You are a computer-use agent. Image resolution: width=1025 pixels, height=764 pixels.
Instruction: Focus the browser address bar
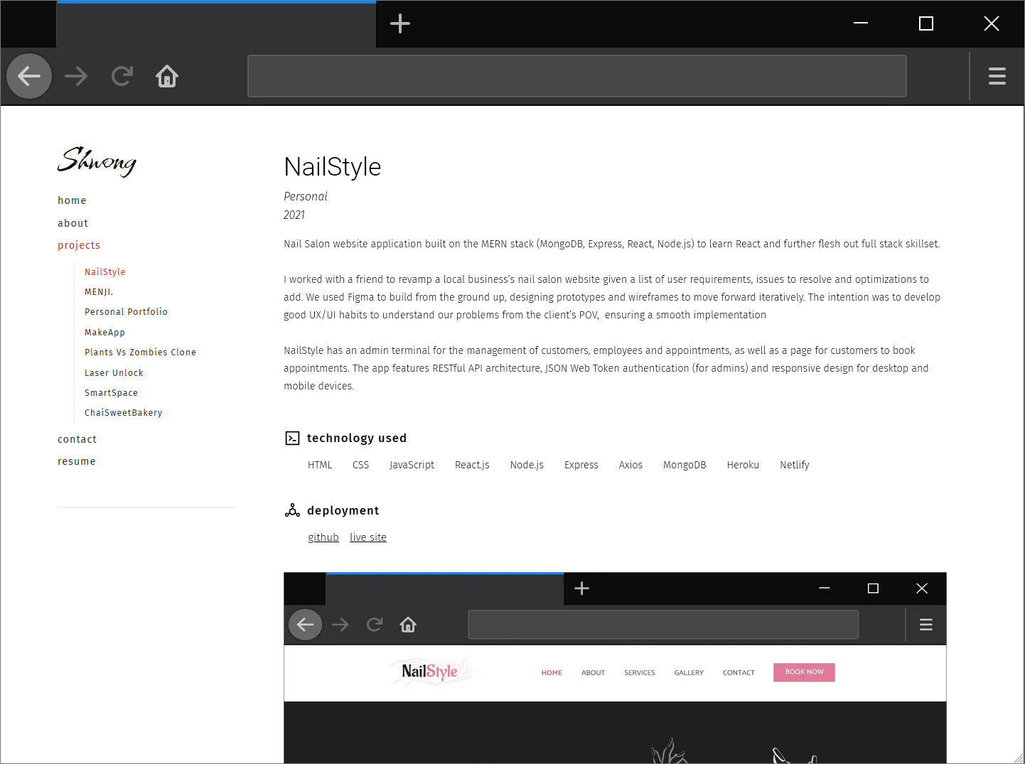576,76
